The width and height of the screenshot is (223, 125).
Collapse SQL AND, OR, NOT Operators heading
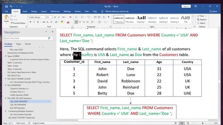coord(6,98)
